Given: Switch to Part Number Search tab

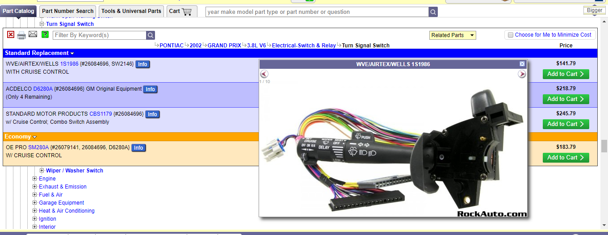Looking at the screenshot, I should [68, 11].
